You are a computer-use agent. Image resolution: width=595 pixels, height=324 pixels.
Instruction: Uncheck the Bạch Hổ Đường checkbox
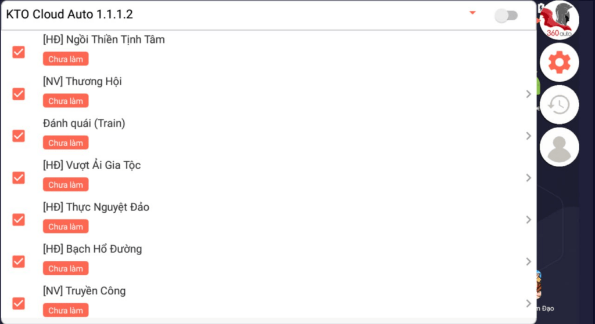point(19,261)
